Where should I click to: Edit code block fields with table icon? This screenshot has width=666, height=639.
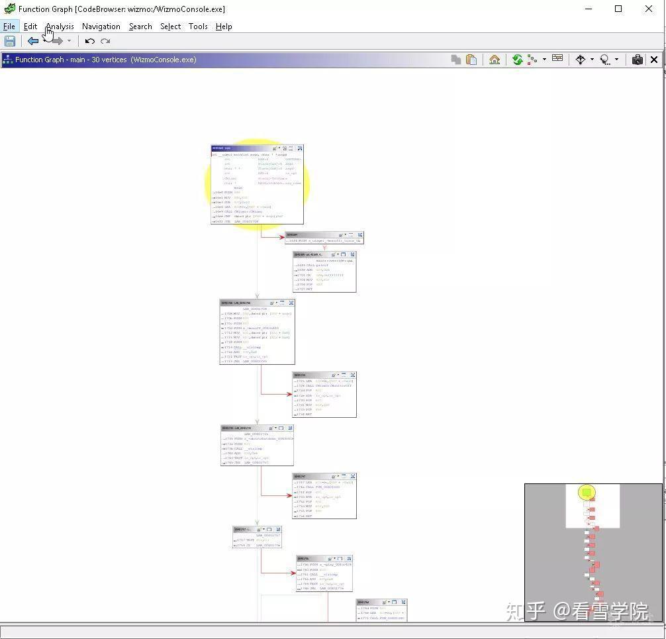click(x=557, y=58)
